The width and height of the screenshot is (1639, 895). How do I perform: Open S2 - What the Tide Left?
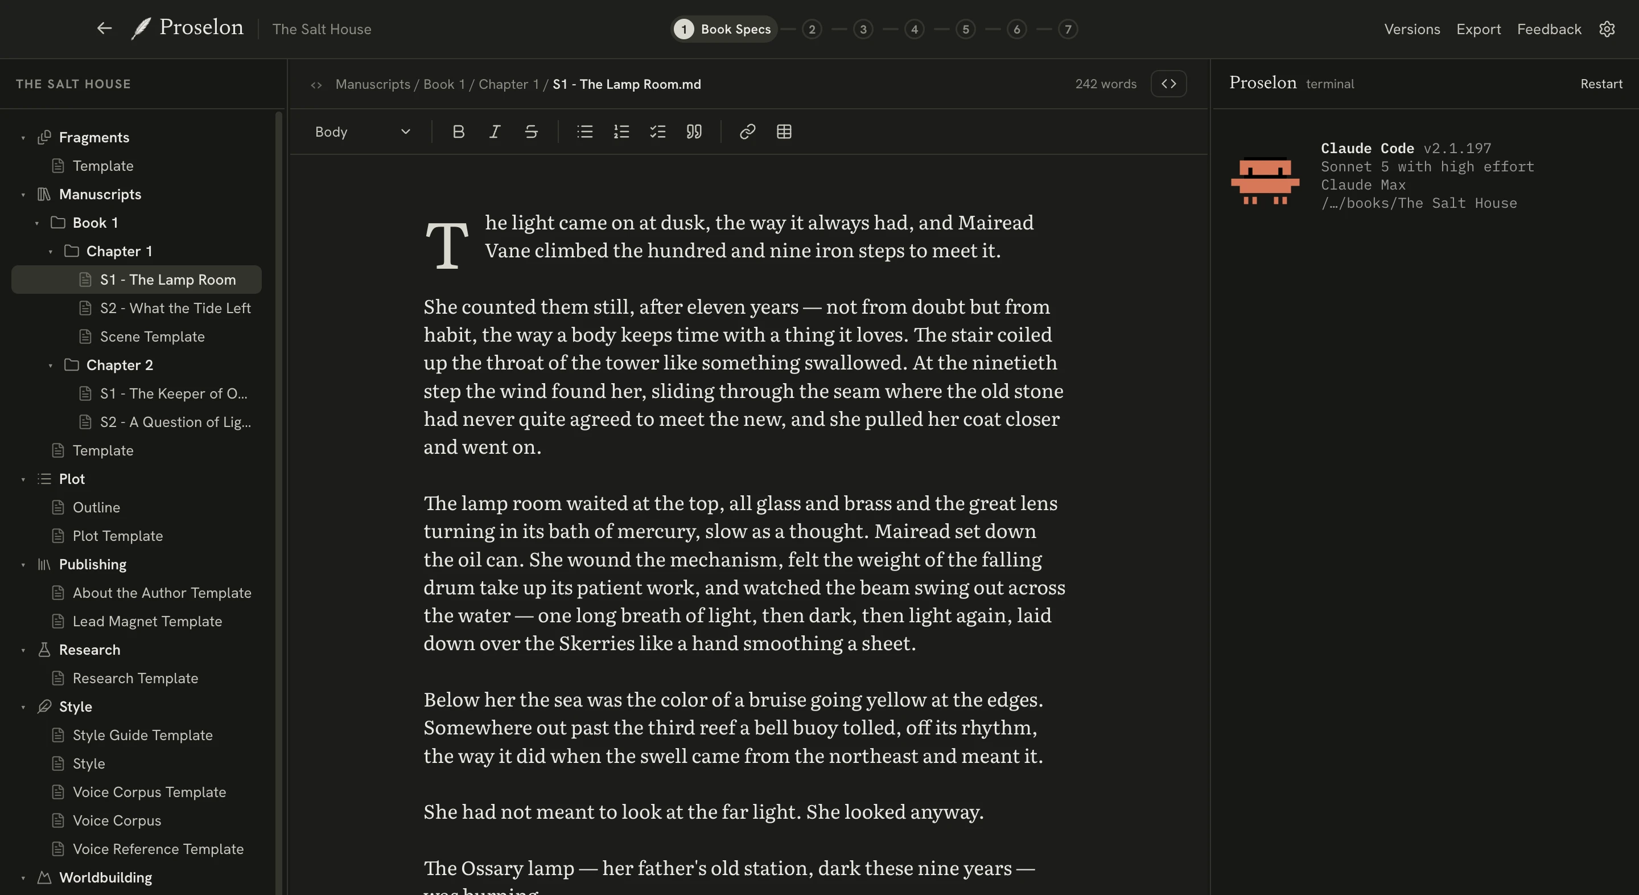(x=136, y=308)
